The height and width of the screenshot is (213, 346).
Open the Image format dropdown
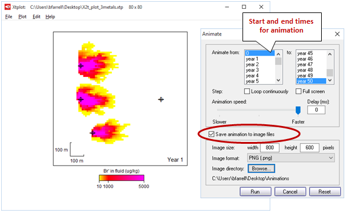291,158
